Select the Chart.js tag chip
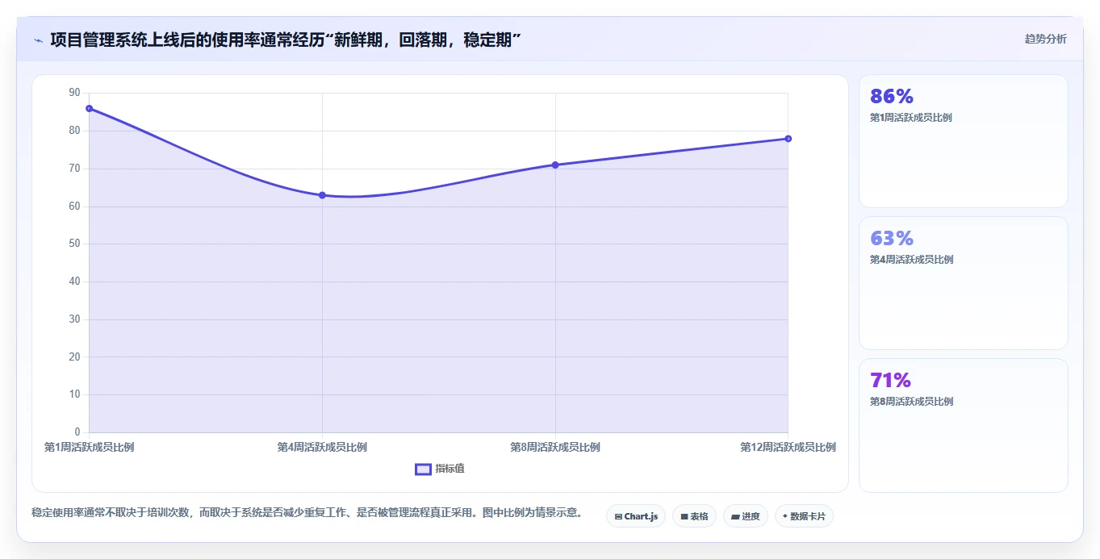Screen dimensions: 1100x559 coord(636,516)
